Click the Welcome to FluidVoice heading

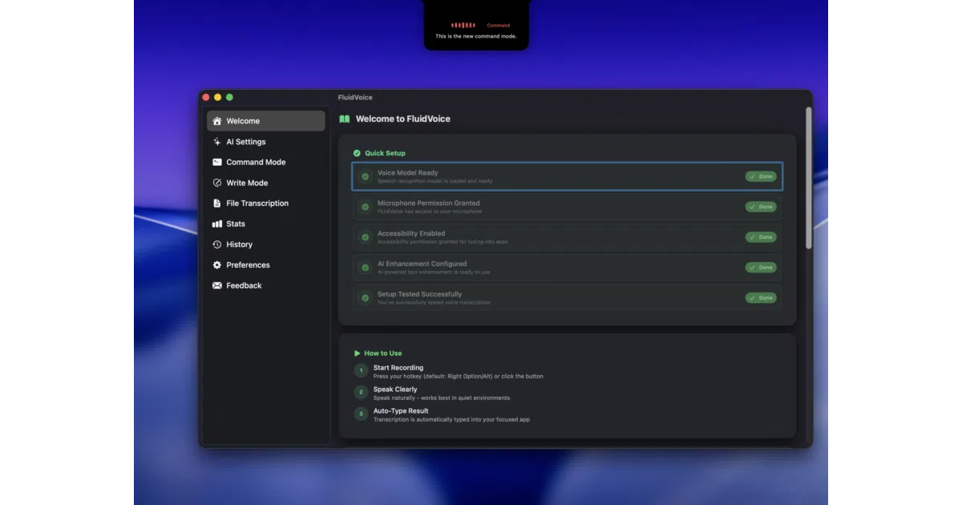coord(403,119)
